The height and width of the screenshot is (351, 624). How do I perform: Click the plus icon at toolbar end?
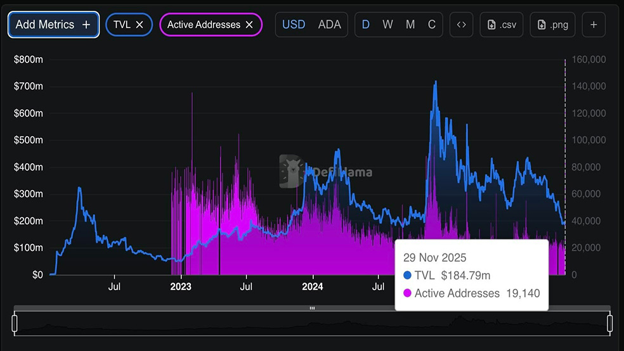point(594,25)
